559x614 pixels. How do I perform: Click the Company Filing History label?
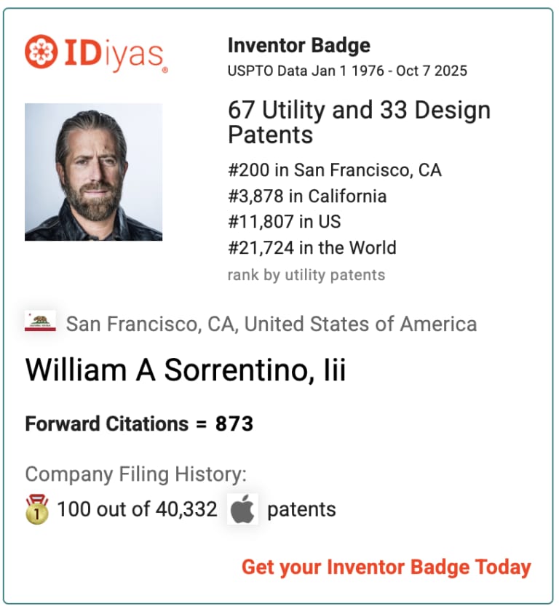tap(136, 474)
